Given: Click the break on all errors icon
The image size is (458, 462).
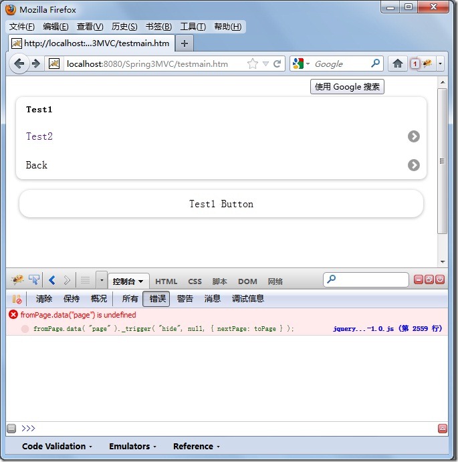Looking at the screenshot, I should click(17, 299).
